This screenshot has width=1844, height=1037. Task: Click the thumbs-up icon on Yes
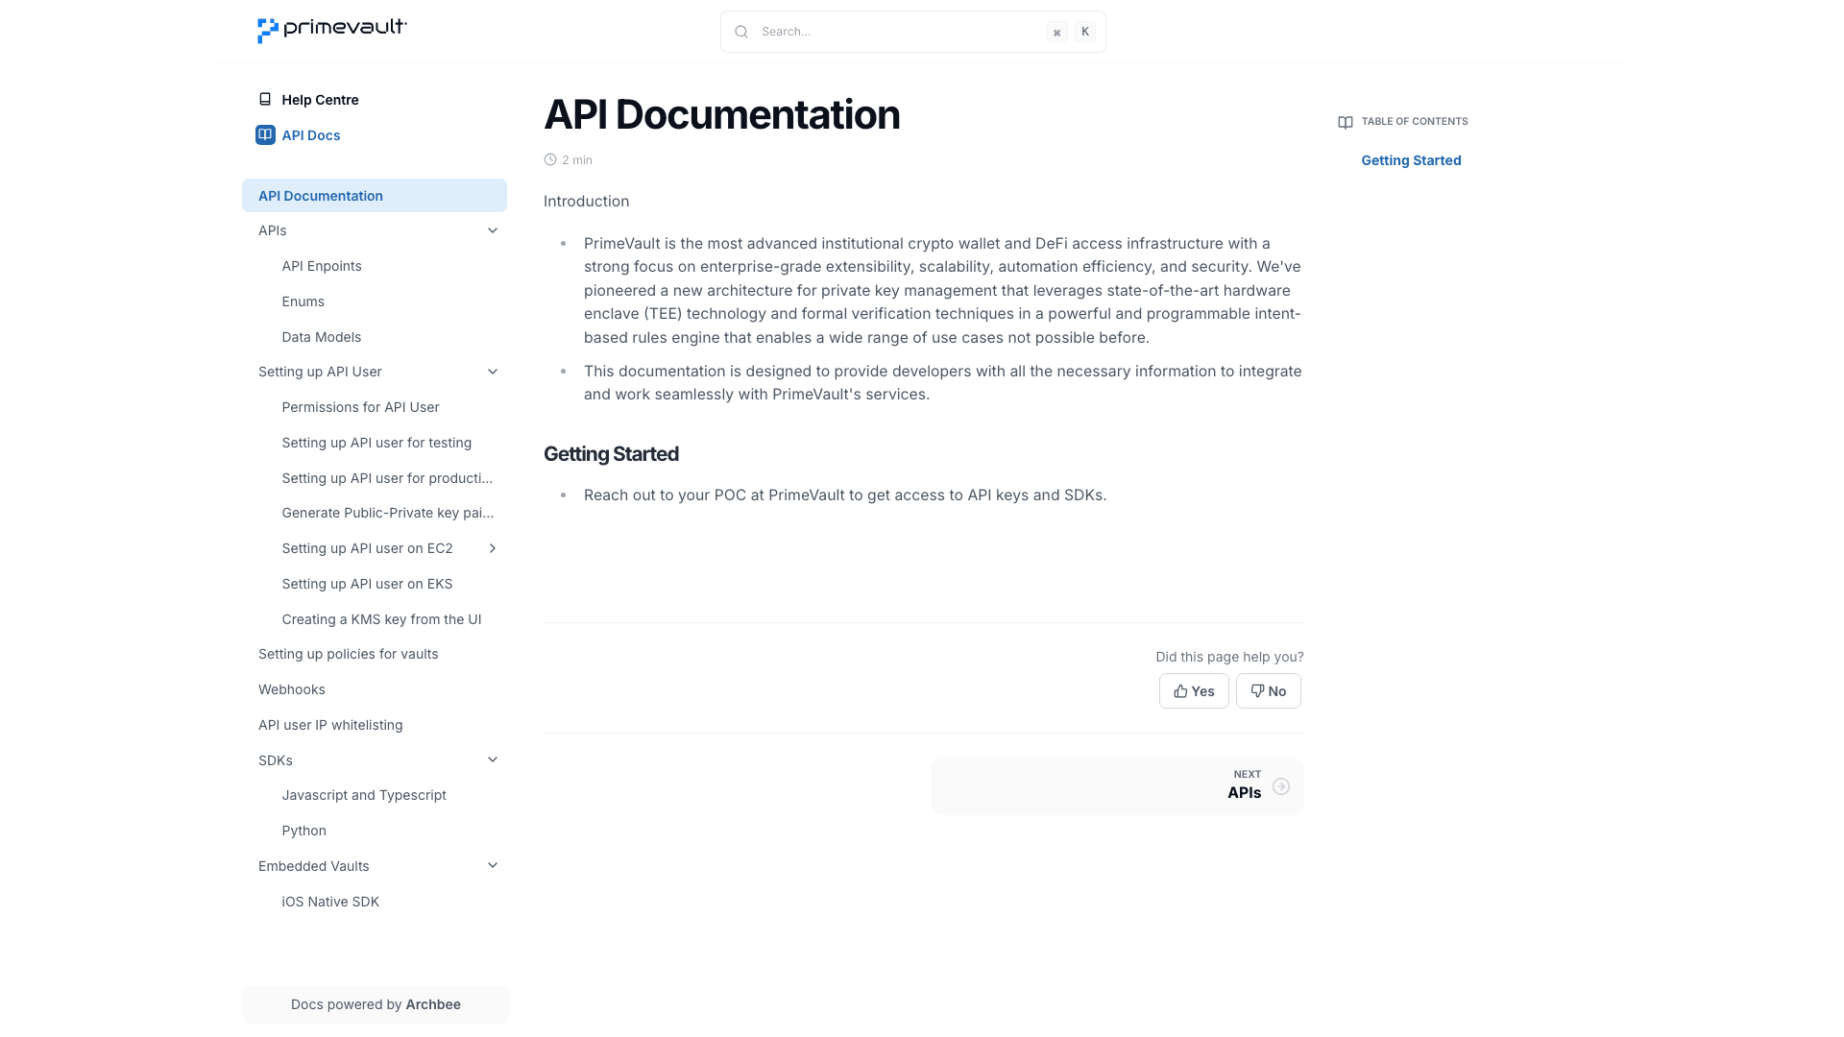tap(1180, 690)
